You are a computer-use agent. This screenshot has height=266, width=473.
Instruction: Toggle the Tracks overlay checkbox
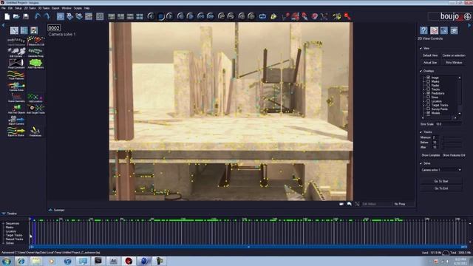[x=429, y=89]
